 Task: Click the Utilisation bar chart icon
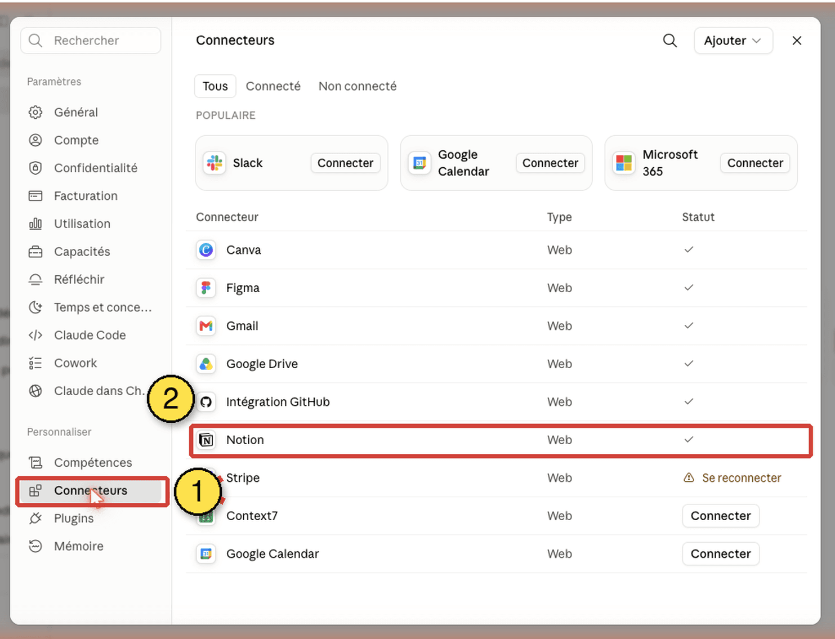[x=35, y=224]
